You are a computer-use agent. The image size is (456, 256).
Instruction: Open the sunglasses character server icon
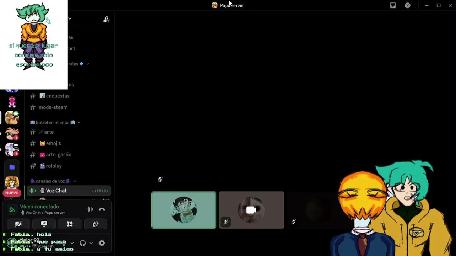(x=12, y=134)
